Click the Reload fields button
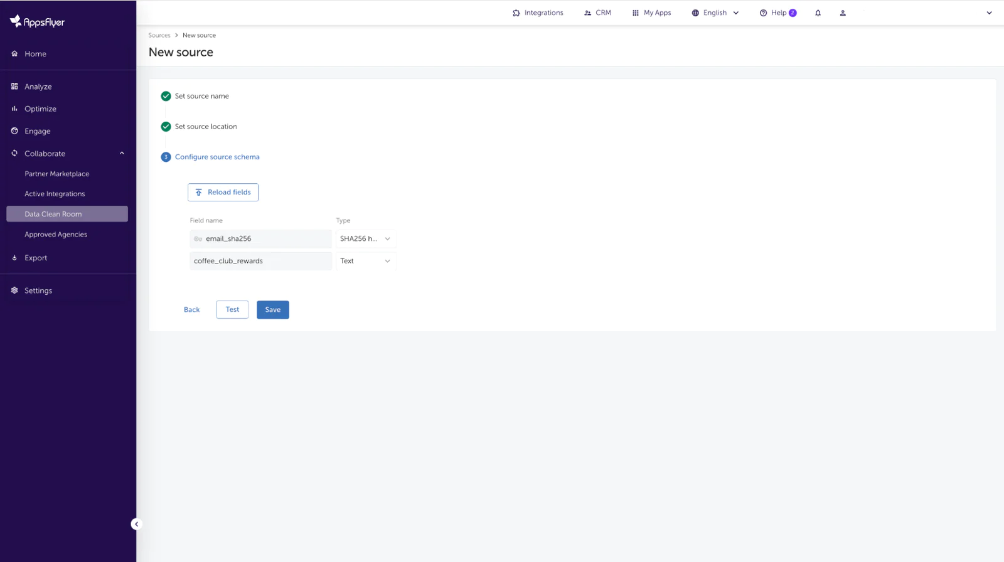 click(x=223, y=193)
